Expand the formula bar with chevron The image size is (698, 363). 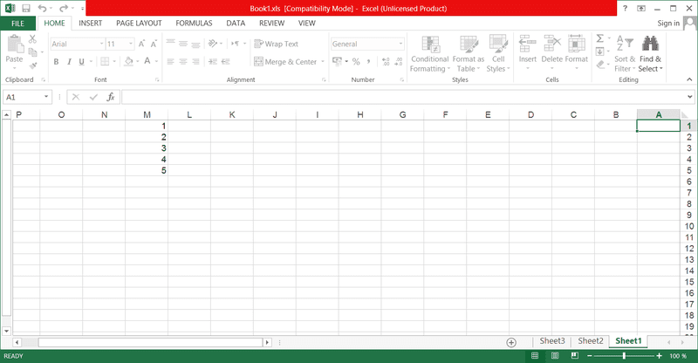689,97
